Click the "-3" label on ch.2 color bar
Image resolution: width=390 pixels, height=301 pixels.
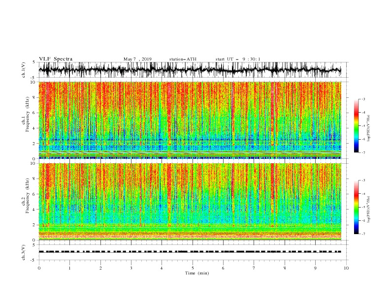coord(363,181)
